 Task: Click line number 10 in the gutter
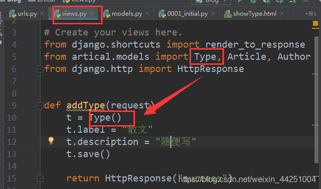[12, 118]
